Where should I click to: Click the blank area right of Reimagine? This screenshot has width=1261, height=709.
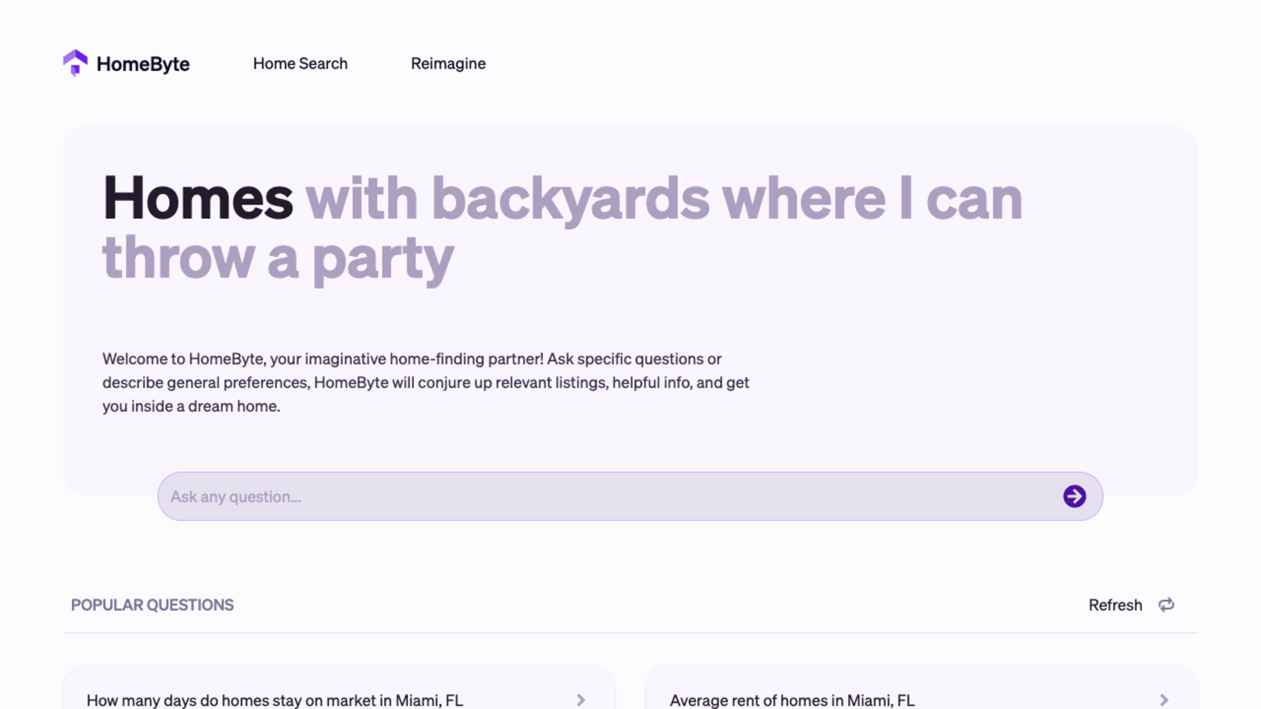832,64
